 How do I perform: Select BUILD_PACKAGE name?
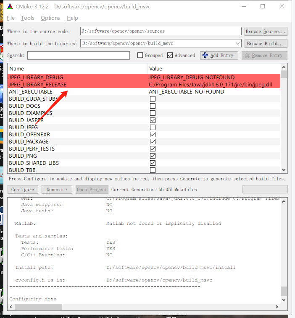[x=29, y=141]
